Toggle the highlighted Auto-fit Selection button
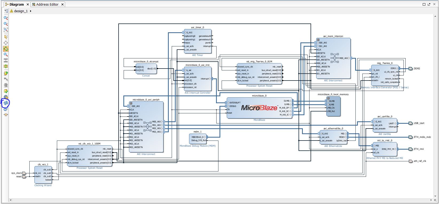The image size is (439, 204). 6,49
